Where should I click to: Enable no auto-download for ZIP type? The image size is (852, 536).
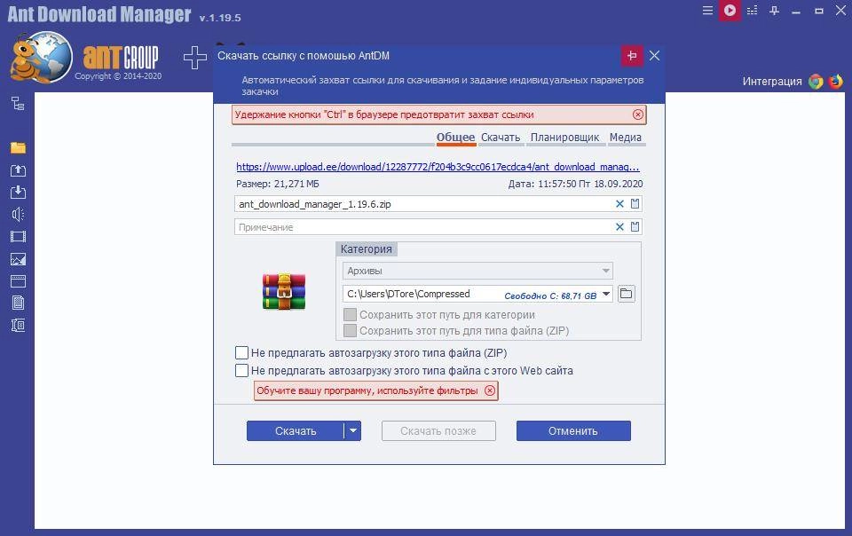click(241, 353)
